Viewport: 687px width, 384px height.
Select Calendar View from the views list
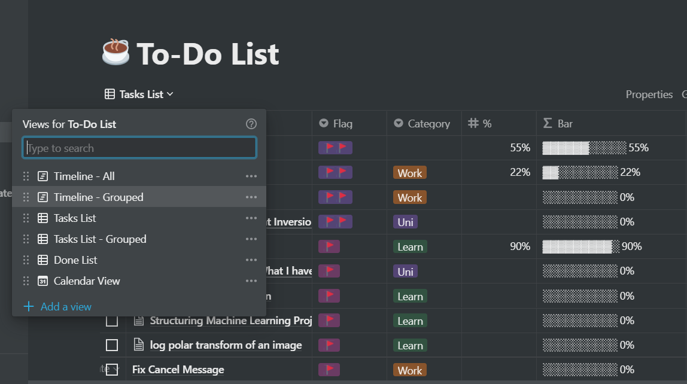pos(88,281)
